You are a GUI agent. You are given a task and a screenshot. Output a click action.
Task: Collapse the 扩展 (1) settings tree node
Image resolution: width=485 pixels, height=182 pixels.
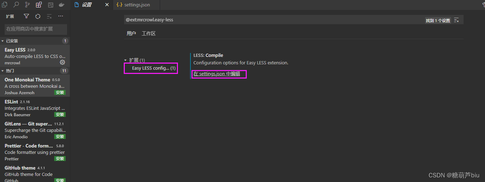tap(126, 60)
